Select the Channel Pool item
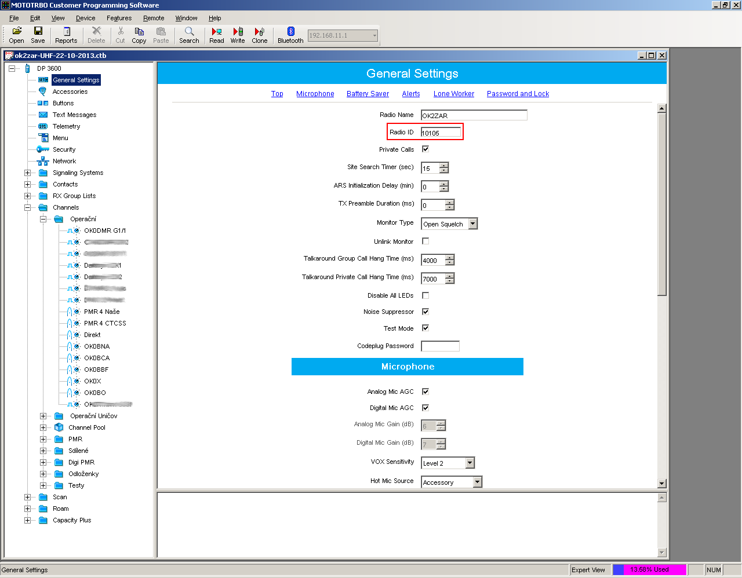This screenshot has width=742, height=578. click(87, 427)
